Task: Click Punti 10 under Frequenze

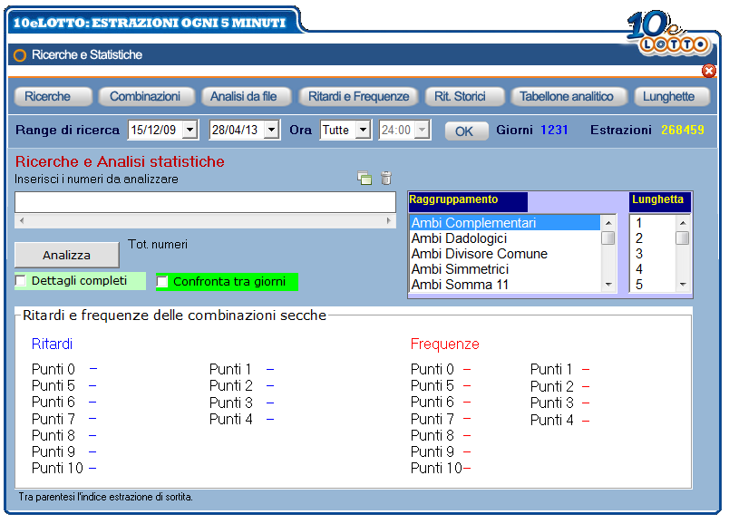Action: coord(436,468)
